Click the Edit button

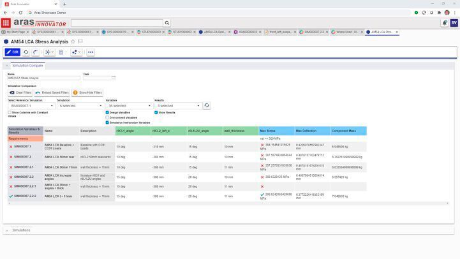pos(13,52)
